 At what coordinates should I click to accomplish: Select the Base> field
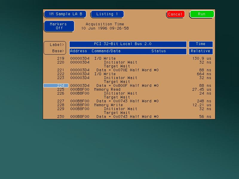[58, 51]
